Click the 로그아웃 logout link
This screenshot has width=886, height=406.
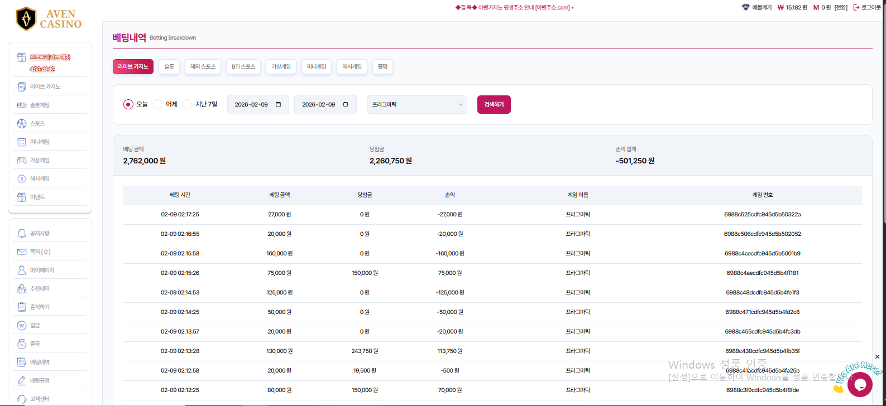[867, 7]
